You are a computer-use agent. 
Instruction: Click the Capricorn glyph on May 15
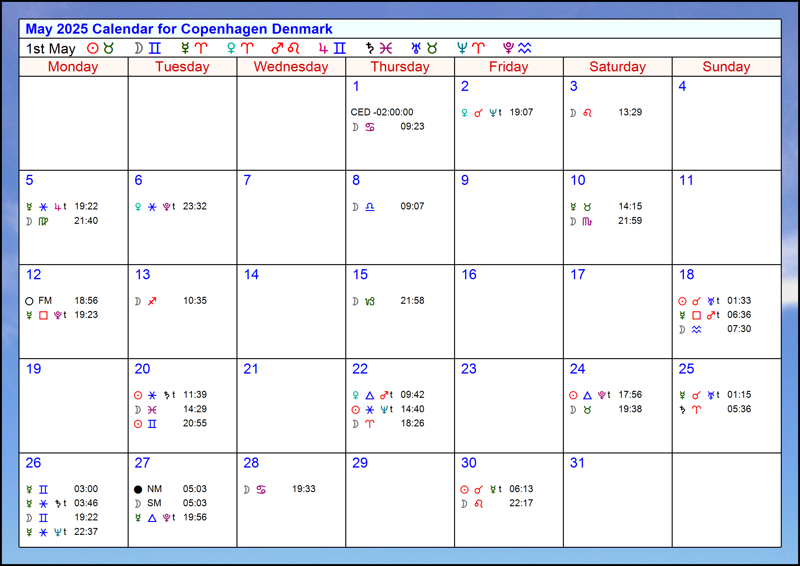click(x=370, y=301)
